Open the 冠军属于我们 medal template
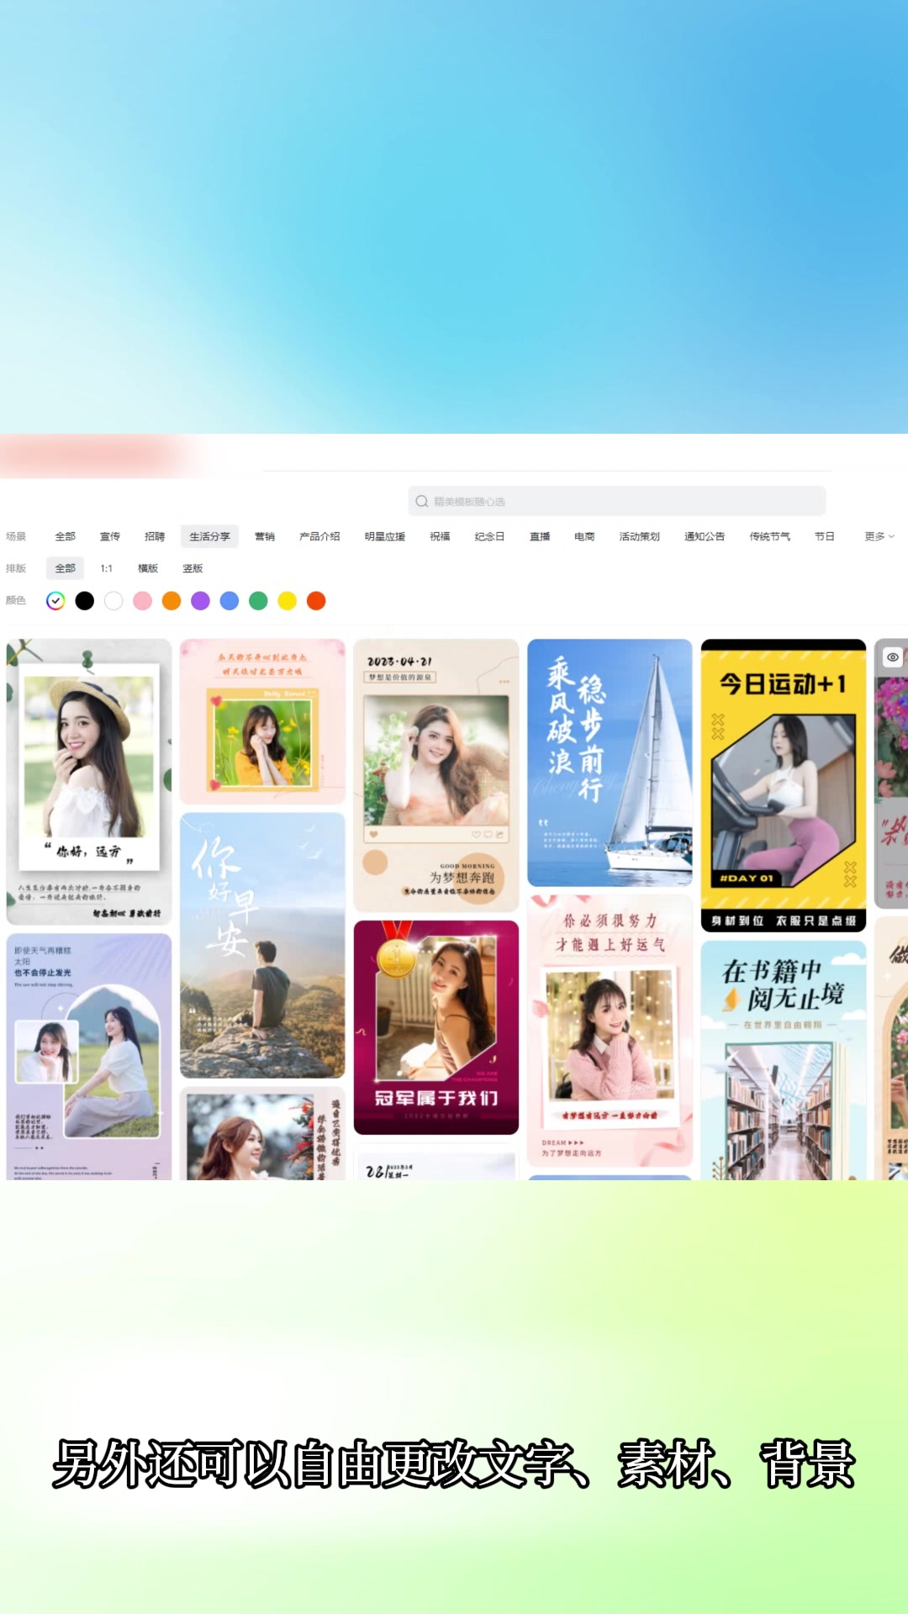 tap(436, 1027)
